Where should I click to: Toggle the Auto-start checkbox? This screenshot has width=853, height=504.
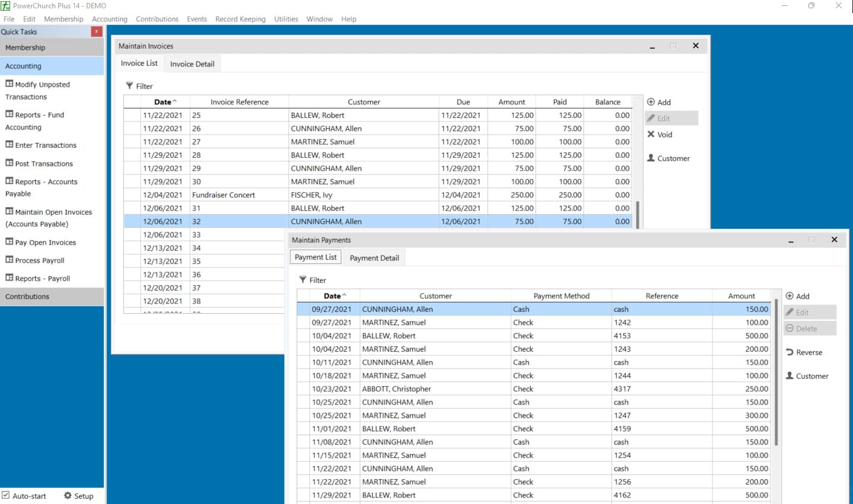[6, 495]
